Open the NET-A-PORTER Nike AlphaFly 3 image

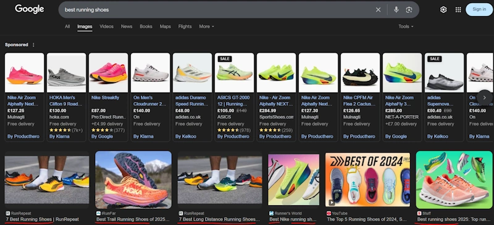click(403, 72)
